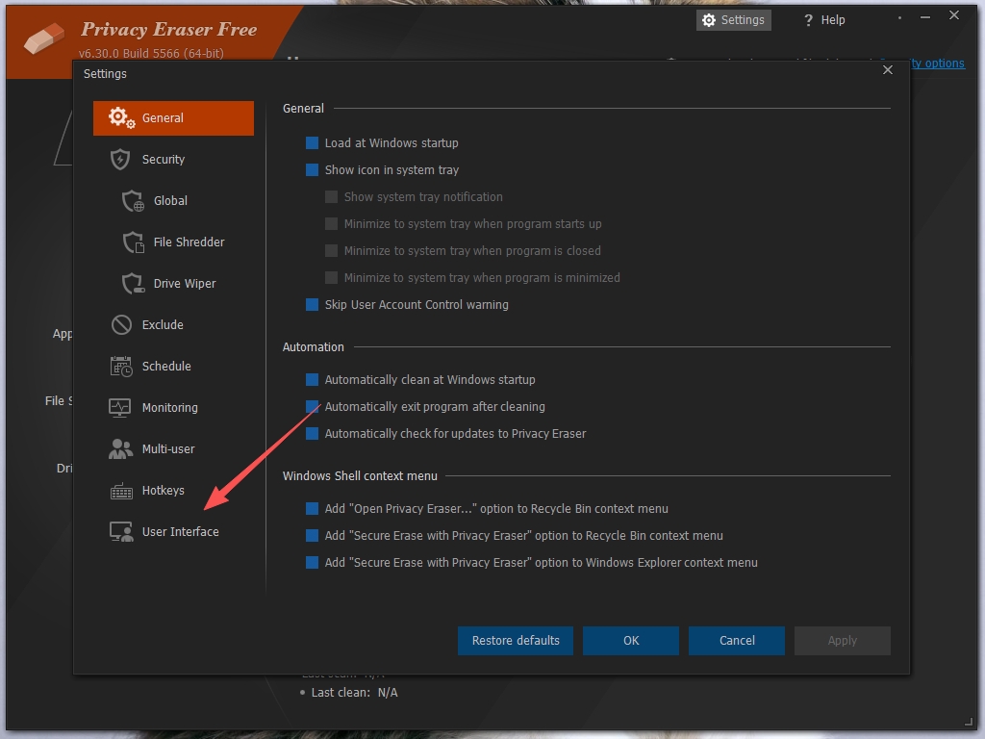Click the options link behind the dialog
The height and width of the screenshot is (739, 985).
pos(937,63)
